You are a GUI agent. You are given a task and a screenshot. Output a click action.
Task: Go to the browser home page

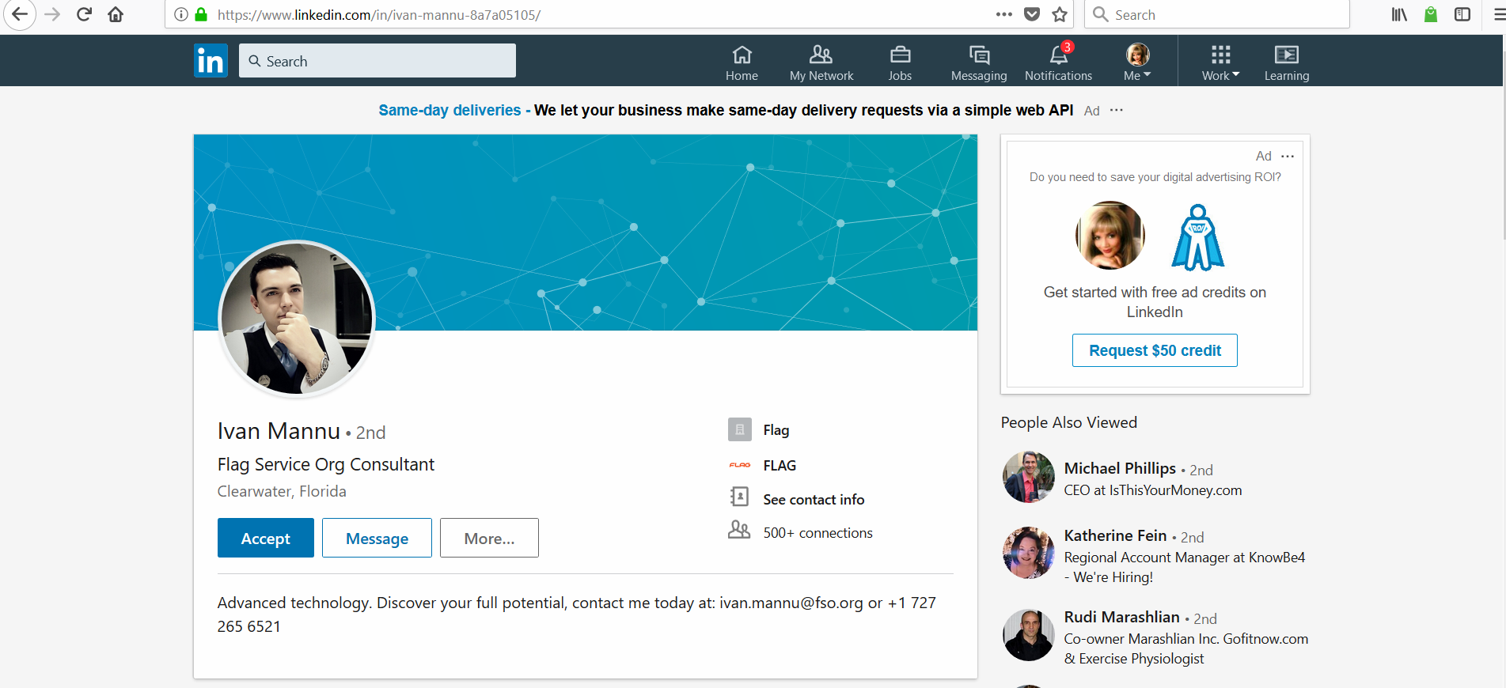click(x=116, y=14)
